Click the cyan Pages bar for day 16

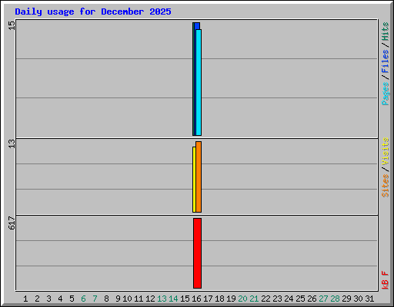[x=199, y=82]
